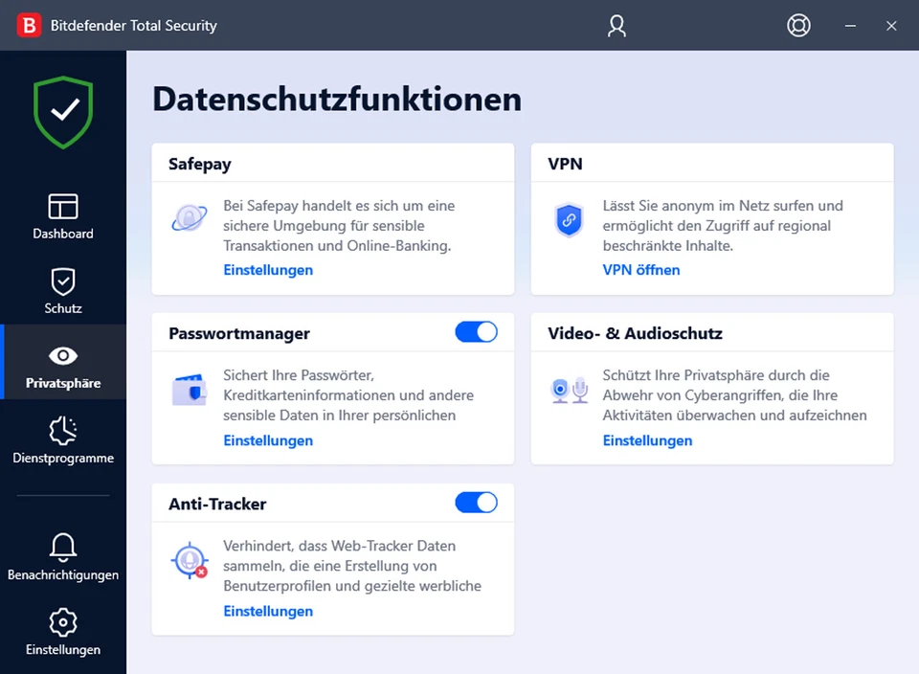The height and width of the screenshot is (674, 919).
Task: Click the Anti-Tracker target icon
Action: tap(190, 560)
